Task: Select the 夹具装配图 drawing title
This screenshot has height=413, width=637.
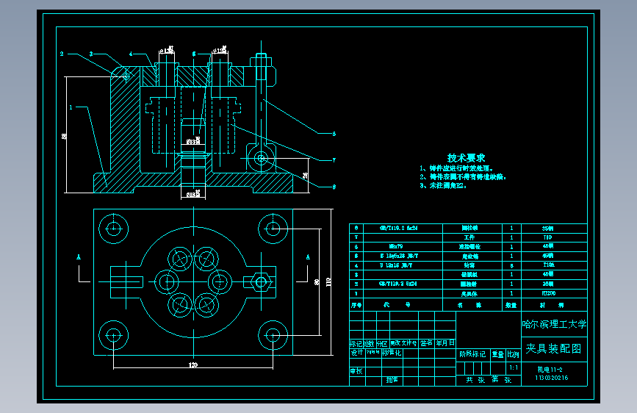Action: (553, 349)
